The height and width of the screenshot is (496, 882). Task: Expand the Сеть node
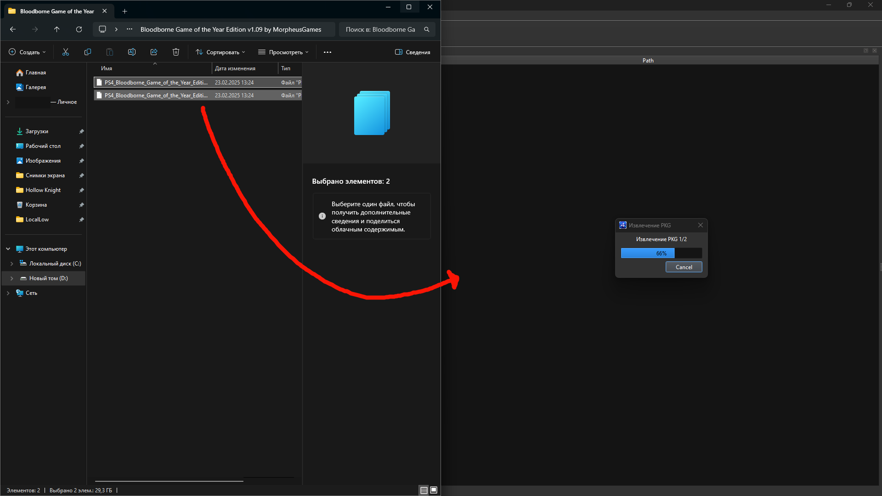click(8, 293)
